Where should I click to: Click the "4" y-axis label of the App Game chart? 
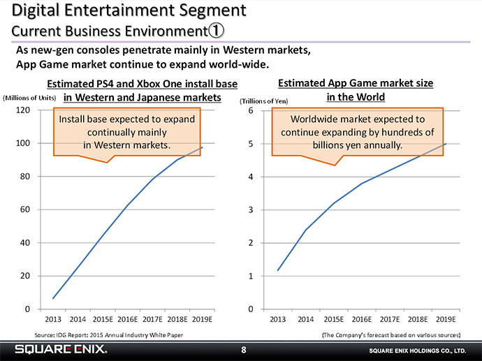tap(251, 177)
